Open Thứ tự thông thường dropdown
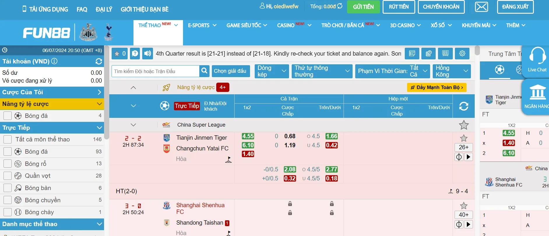 coord(322,71)
